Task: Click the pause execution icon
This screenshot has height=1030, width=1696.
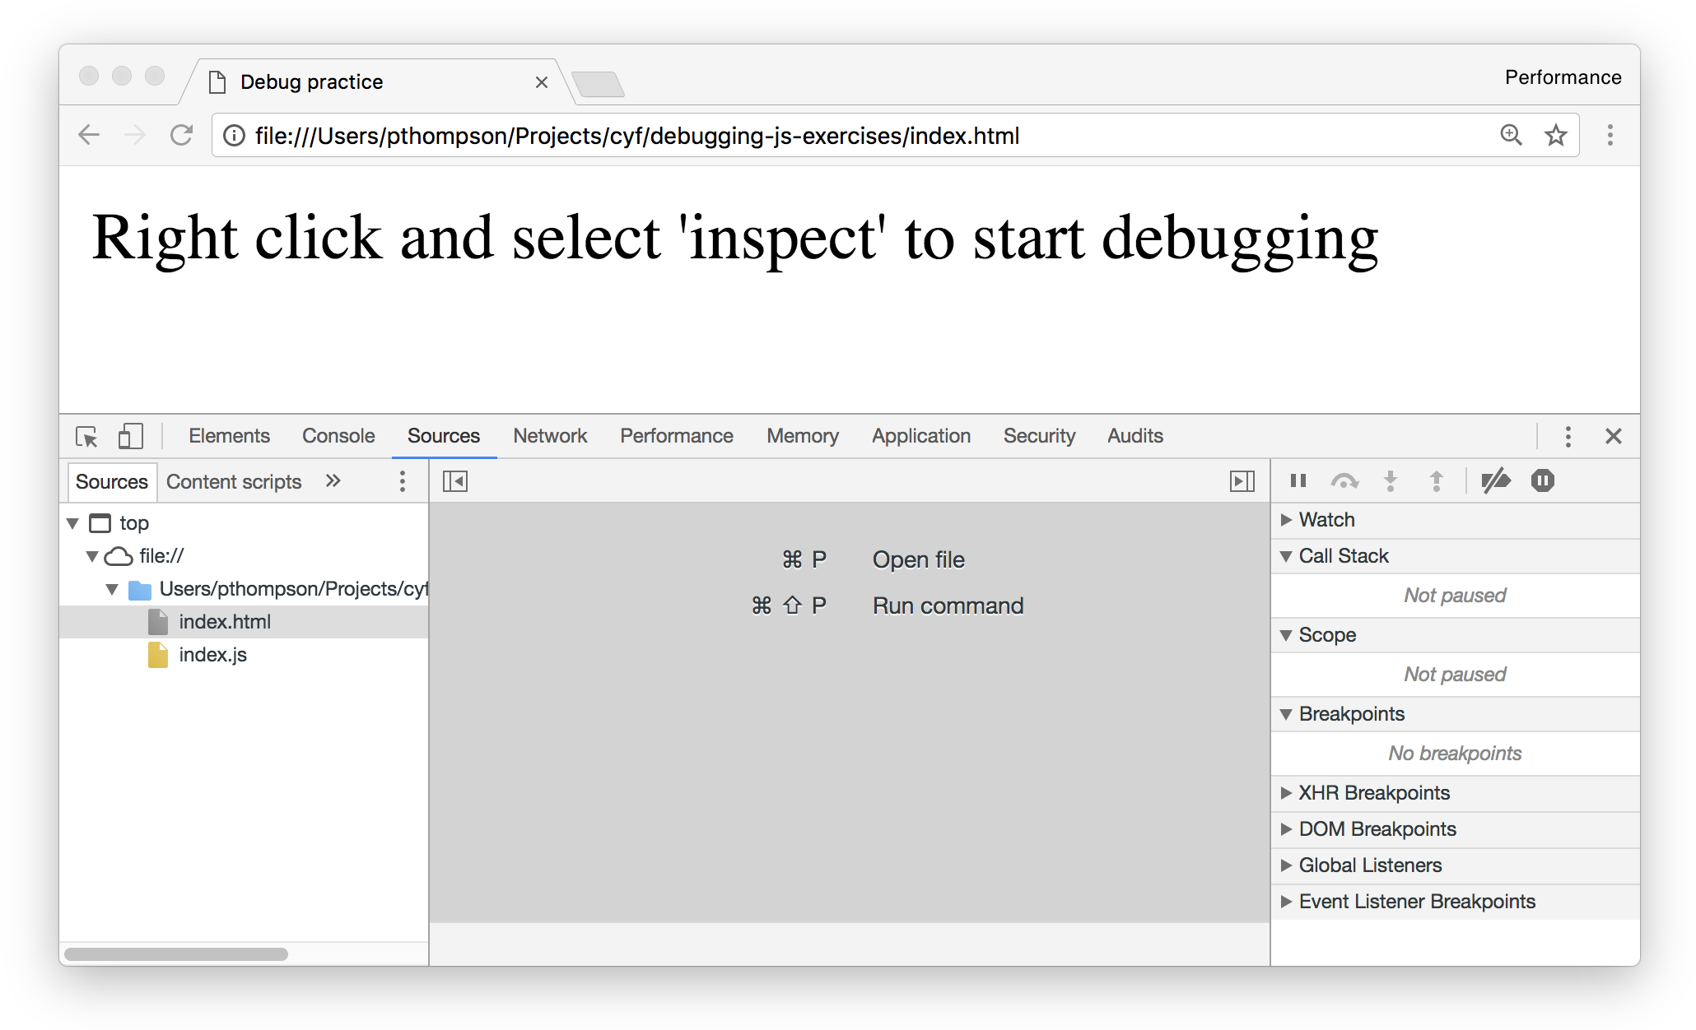Action: 1296,480
